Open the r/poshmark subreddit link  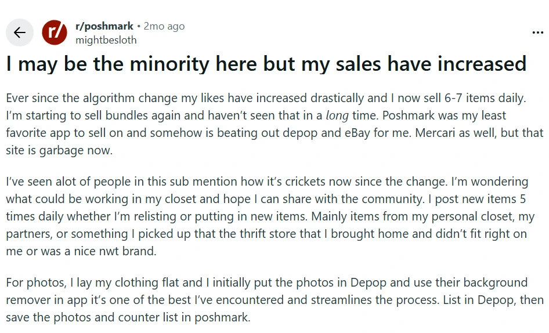pyautogui.click(x=104, y=26)
